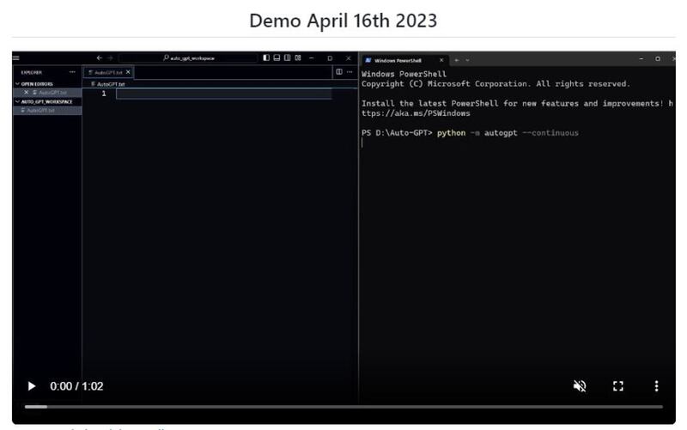
Task: Open VS Code hamburger menu
Action: pos(16,58)
